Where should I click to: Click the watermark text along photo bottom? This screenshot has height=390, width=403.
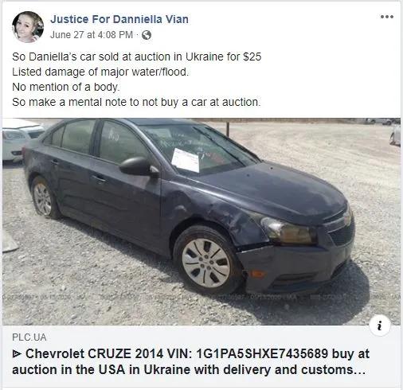(201, 297)
